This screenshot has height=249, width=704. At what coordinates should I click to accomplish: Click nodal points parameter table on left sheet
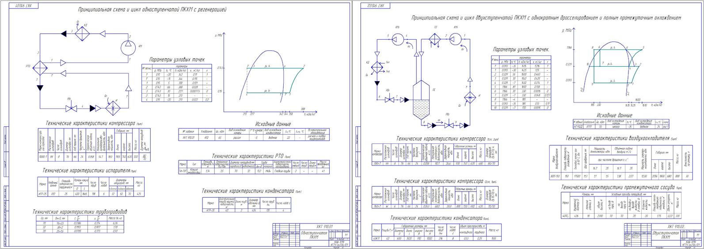point(176,83)
